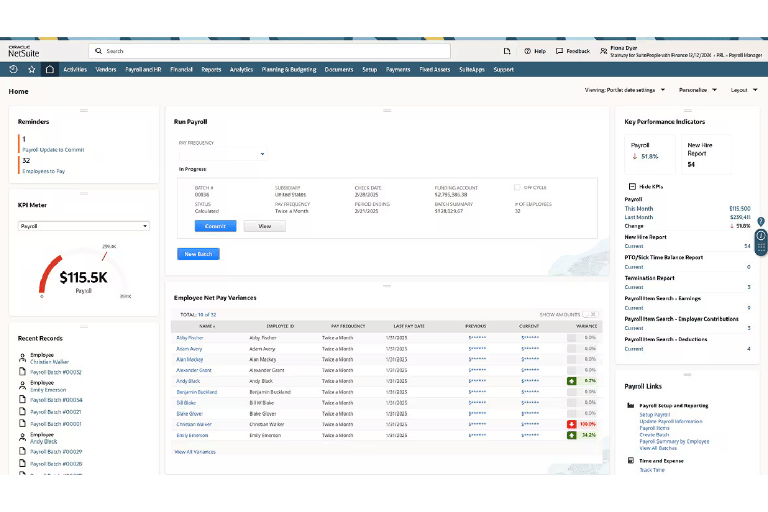768x512 pixels.
Task: Click the Feedback speech bubble icon
Action: [559, 51]
